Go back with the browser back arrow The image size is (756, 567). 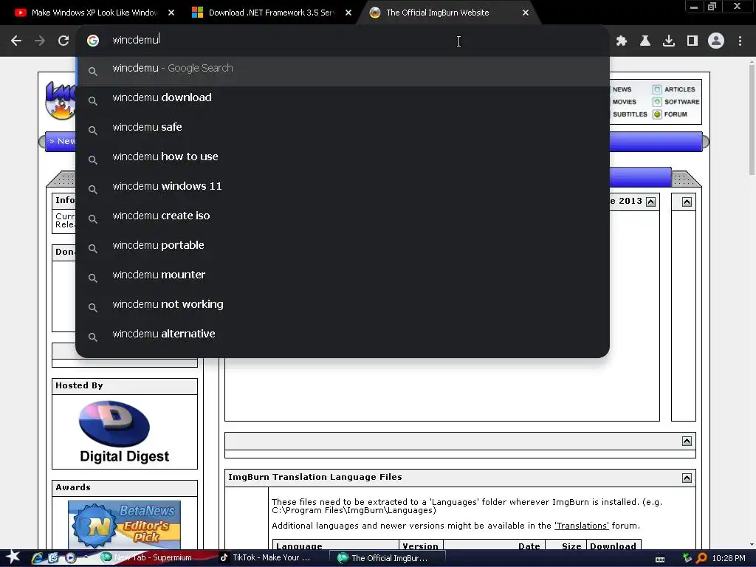(16, 41)
